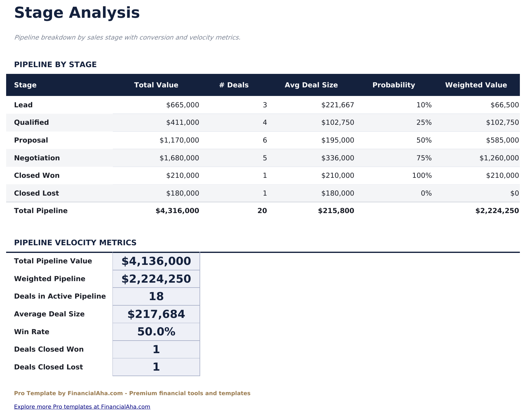
Task: Click the PIPELINE VELOCITY METRICS heading
Action: tap(75, 242)
